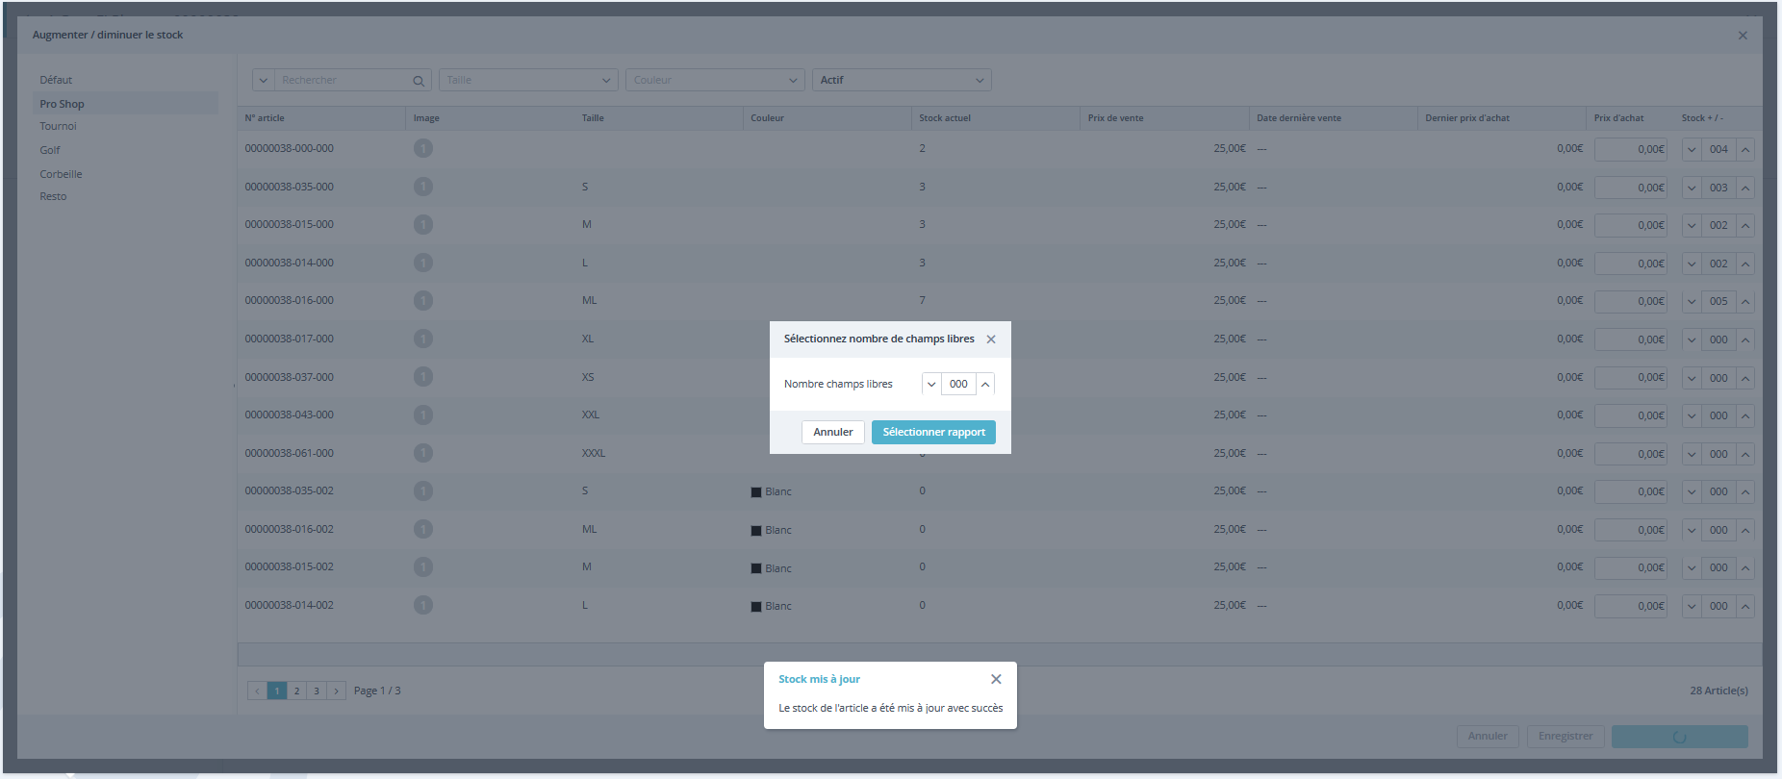1782x779 pixels.
Task: Click Blanc color swatch for article 00000038-035-002
Action: (756, 492)
